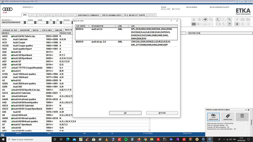Click the monitor list icon in toolbar
The image size is (253, 142).
point(218,20)
